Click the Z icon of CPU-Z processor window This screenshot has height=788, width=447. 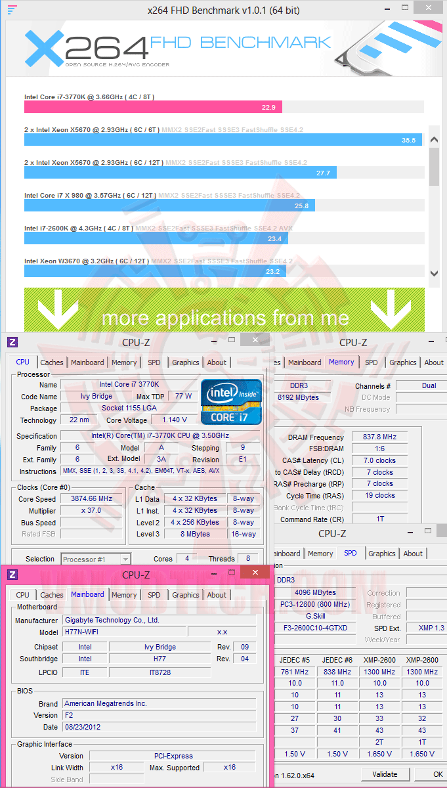tap(12, 342)
